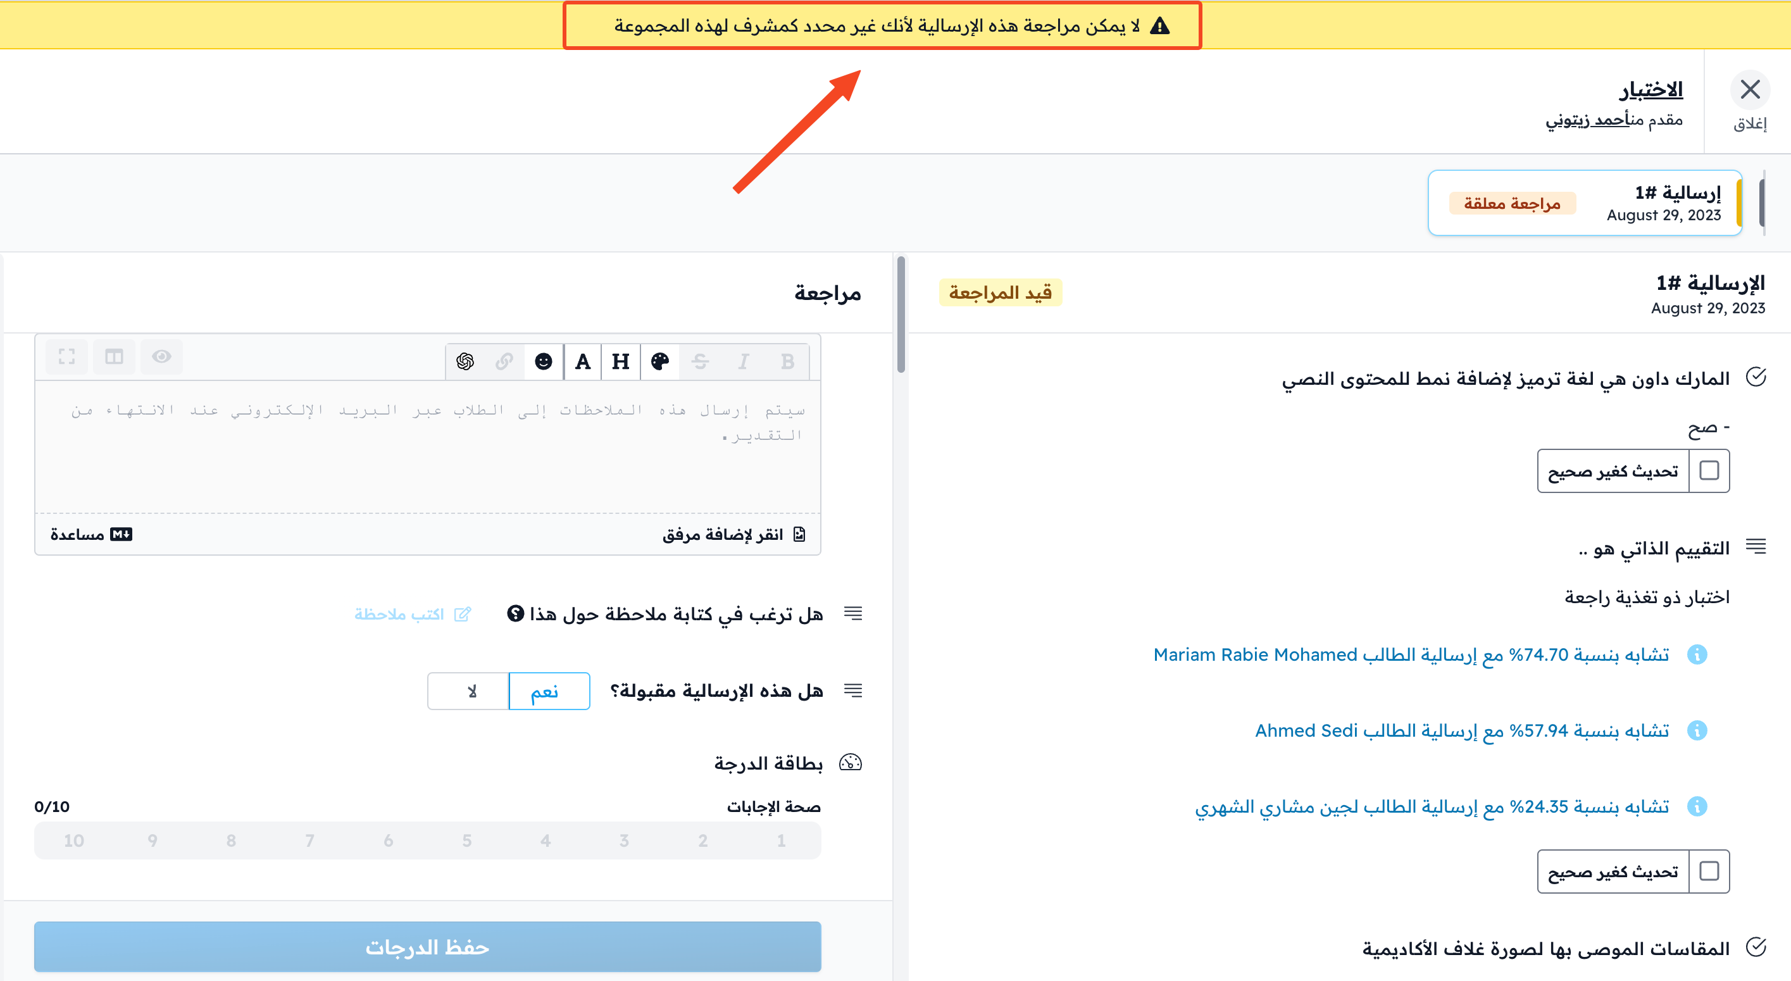Viewport: 1791px width, 981px height.
Task: Check first تحديث كغير صحيح checkbox
Action: click(x=1709, y=471)
